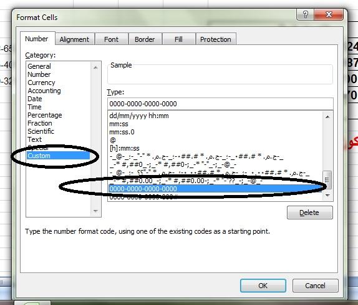Open the Fill tab
This screenshot has height=305, width=358.
[178, 39]
